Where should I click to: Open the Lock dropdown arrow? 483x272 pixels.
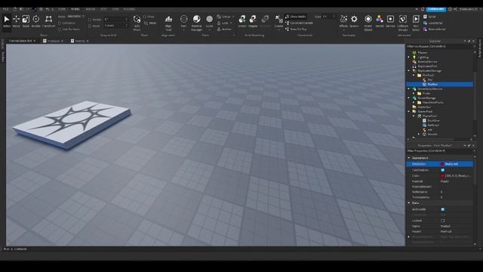pyautogui.click(x=232, y=23)
